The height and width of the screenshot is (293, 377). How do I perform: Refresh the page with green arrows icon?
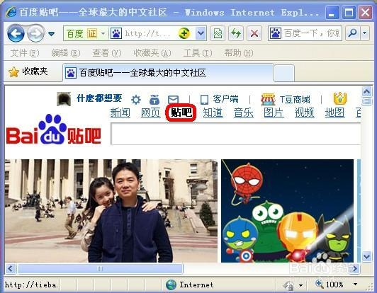tap(236, 33)
